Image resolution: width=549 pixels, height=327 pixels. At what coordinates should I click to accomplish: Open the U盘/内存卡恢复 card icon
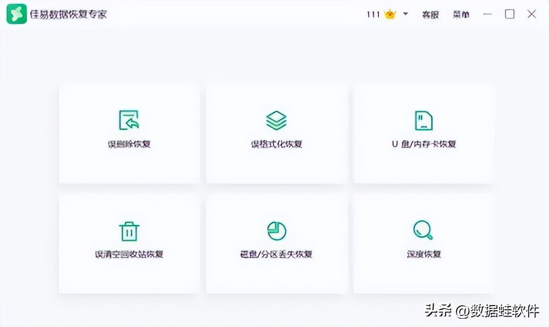[424, 121]
